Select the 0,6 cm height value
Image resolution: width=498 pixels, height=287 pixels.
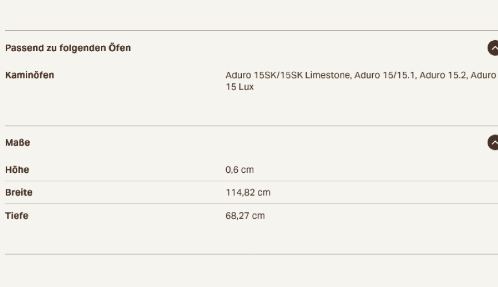[x=240, y=170]
